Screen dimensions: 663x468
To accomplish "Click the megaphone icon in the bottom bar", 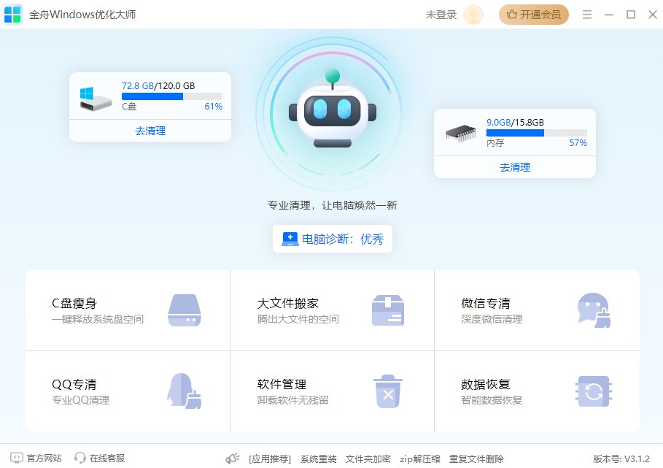I will [232, 457].
